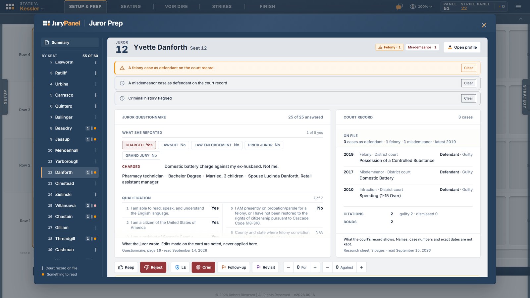This screenshot has width=530, height=298.
Task: Switch to the Finish tab
Action: [x=267, y=6]
